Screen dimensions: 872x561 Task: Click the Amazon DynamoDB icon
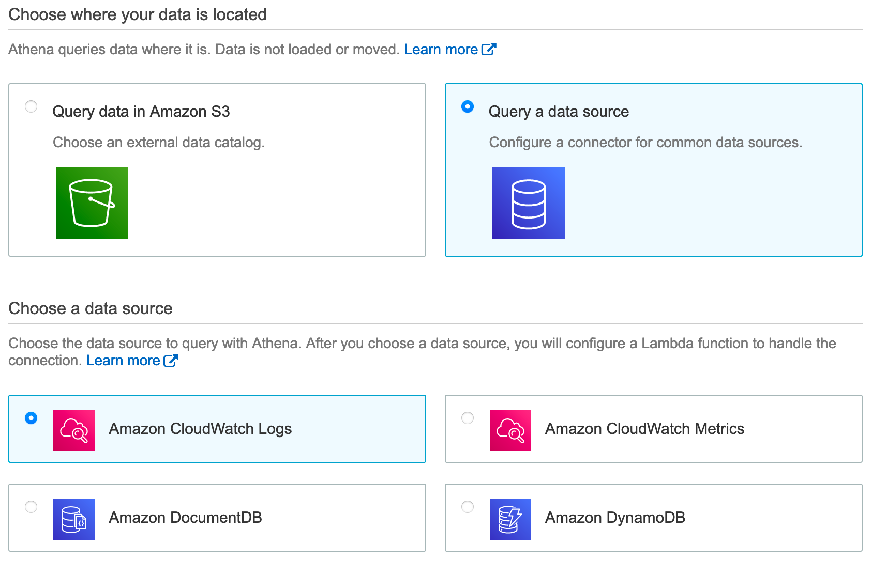[x=510, y=520]
